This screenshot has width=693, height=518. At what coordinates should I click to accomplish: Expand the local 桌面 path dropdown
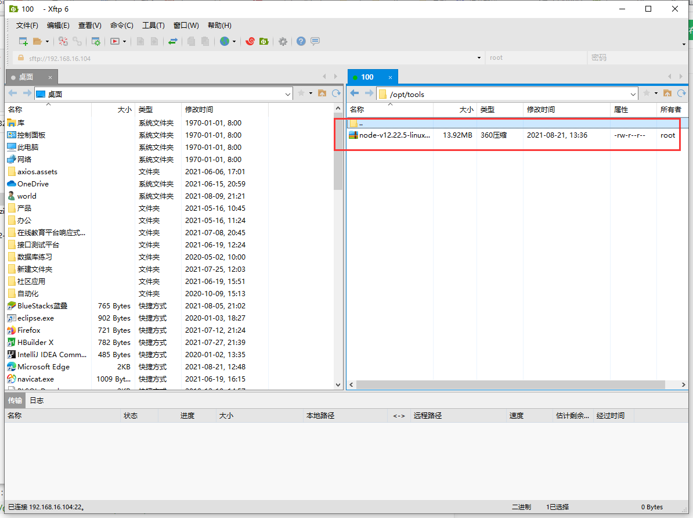pos(288,94)
